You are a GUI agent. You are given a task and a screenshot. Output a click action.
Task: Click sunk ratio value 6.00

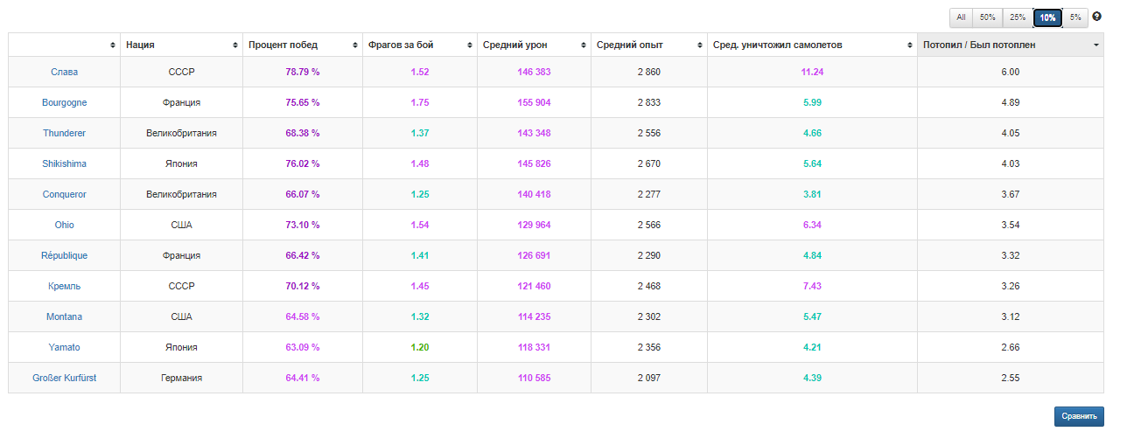click(x=1011, y=72)
